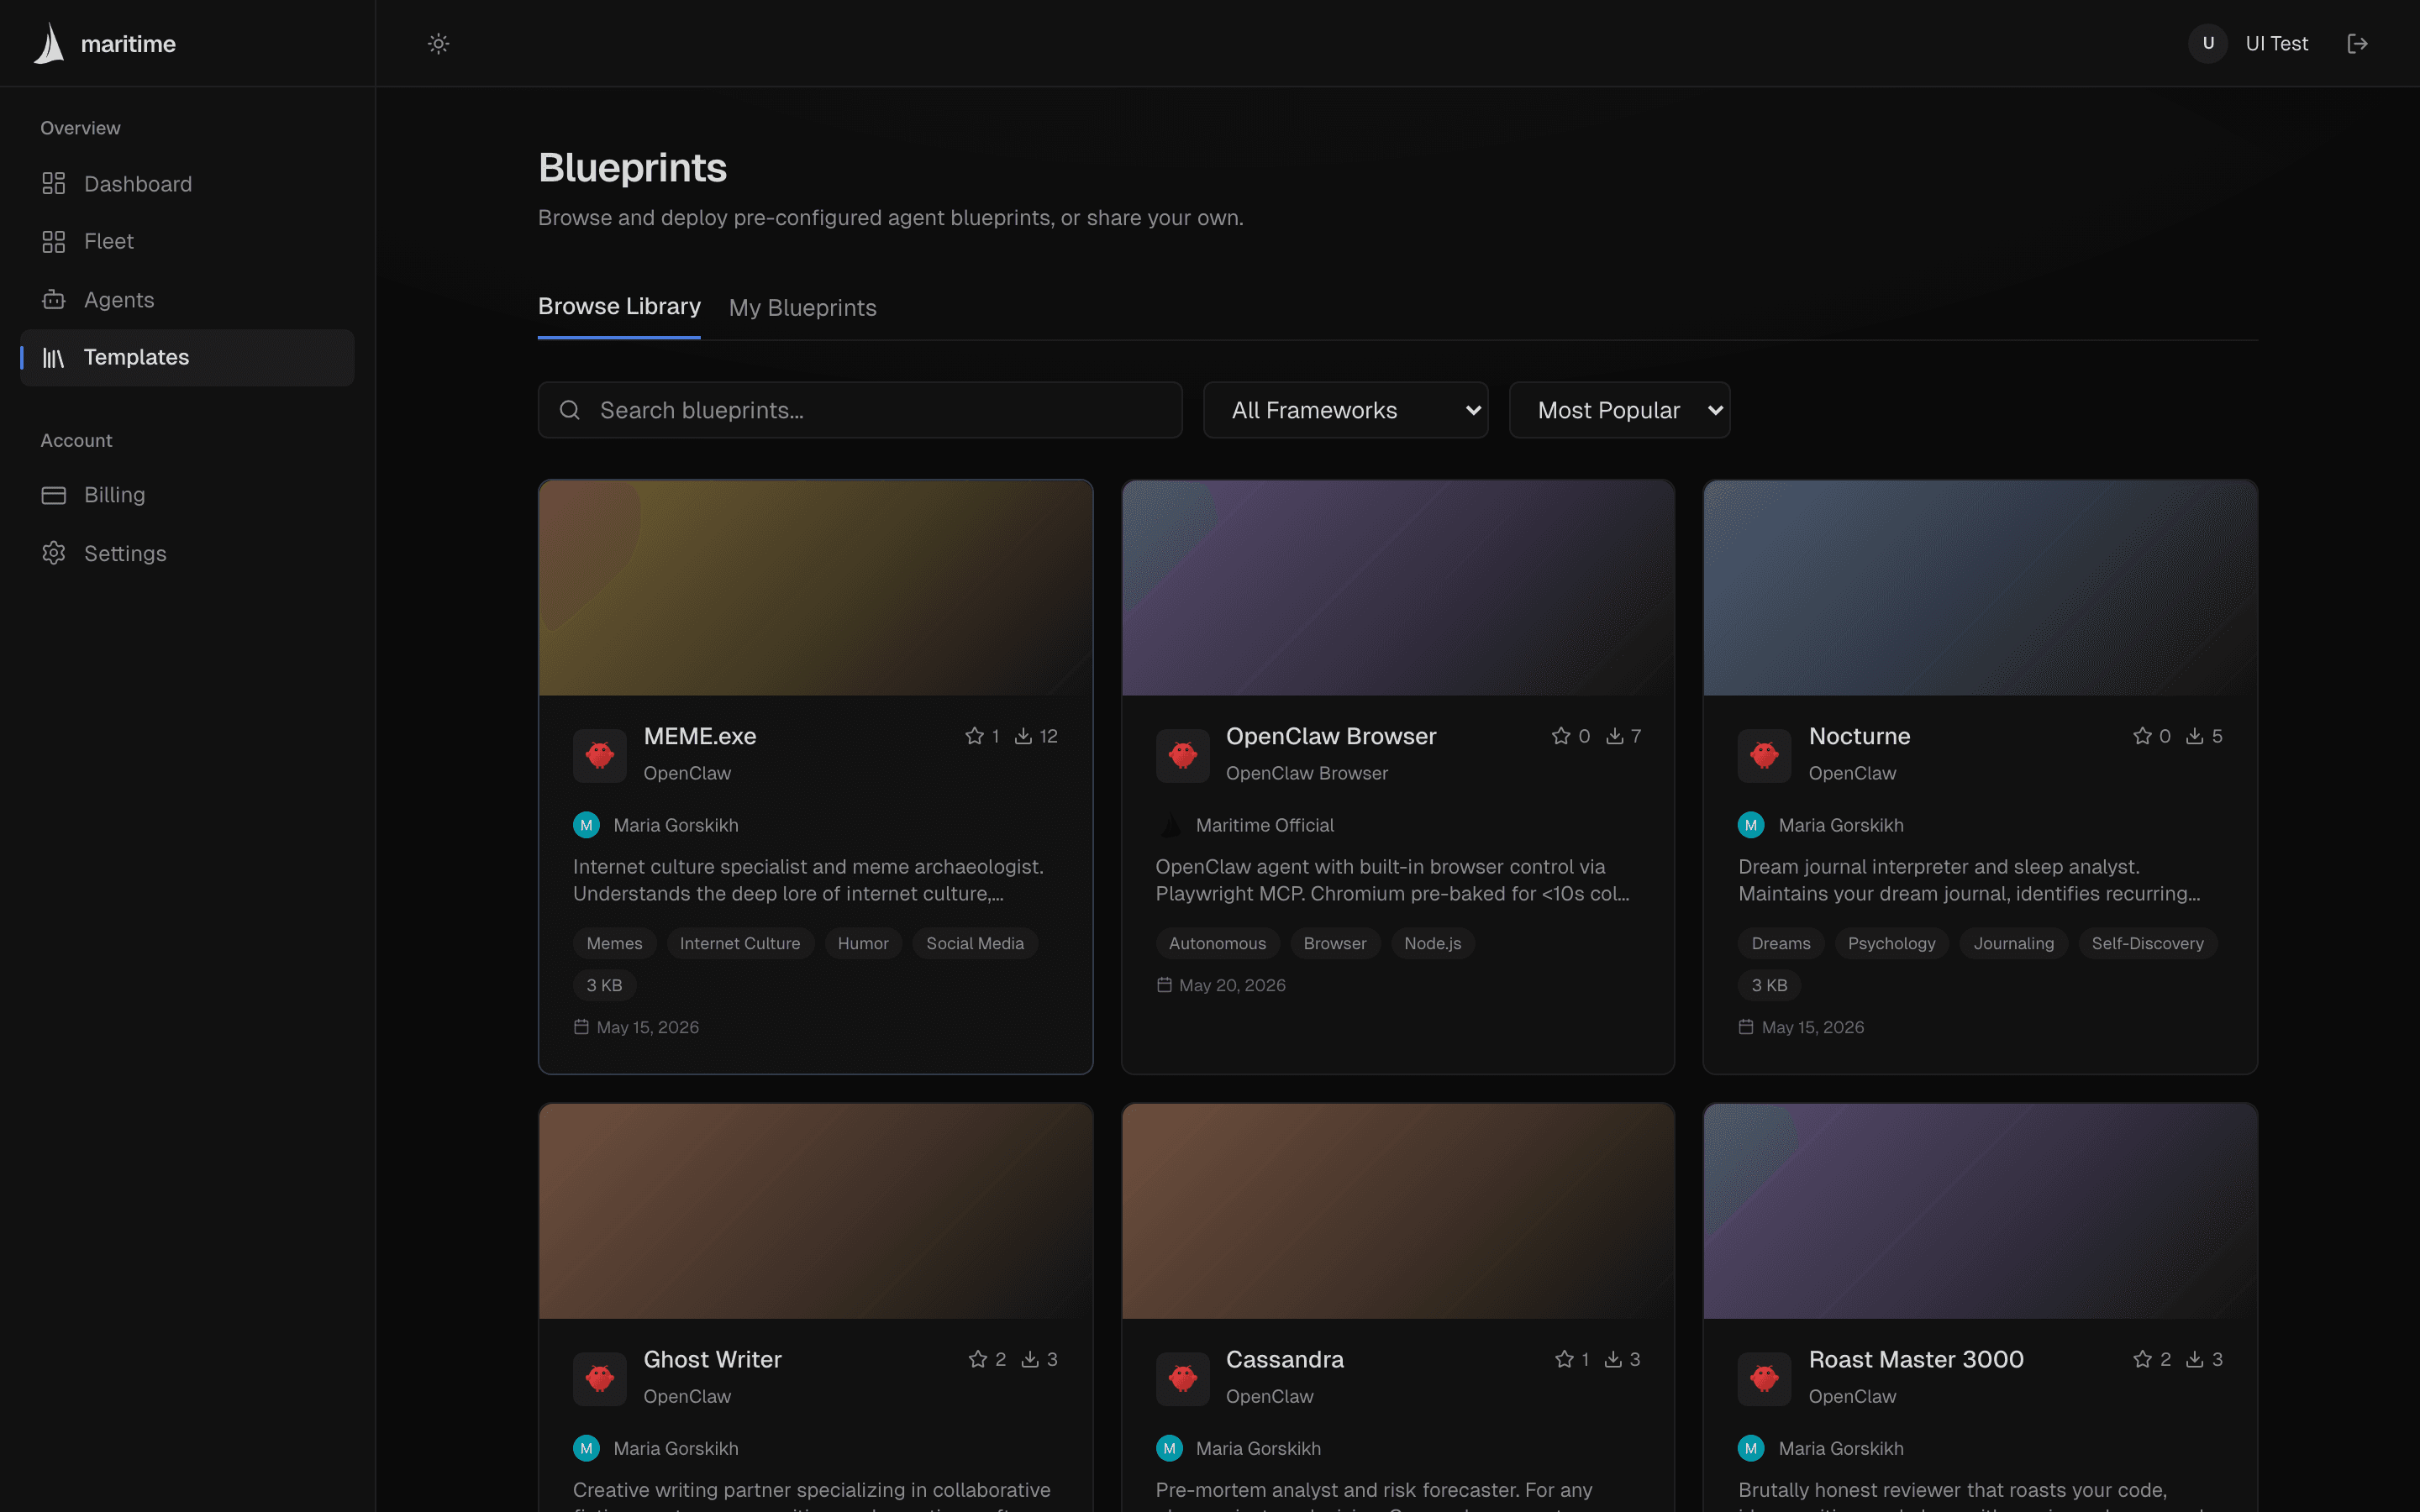Click the Journaling tag on Nocturne
Screen dimensions: 2420x1512
[2013, 943]
